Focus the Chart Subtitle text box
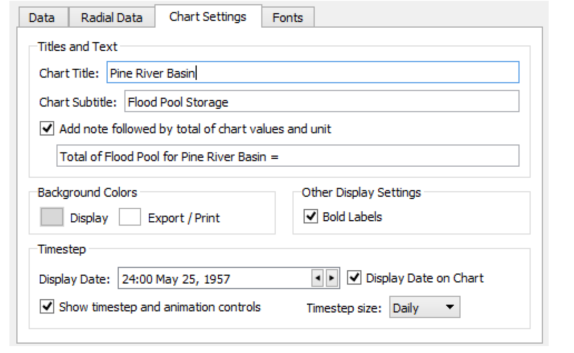This screenshot has height=353, width=574. click(321, 102)
